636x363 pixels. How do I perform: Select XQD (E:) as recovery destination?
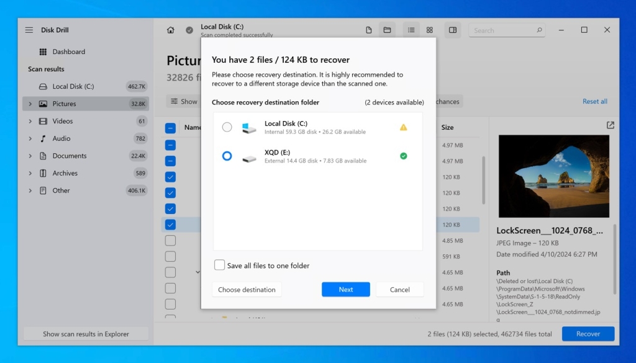click(x=227, y=156)
